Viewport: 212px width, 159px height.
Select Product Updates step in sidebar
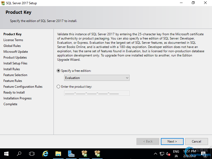pos(15,58)
